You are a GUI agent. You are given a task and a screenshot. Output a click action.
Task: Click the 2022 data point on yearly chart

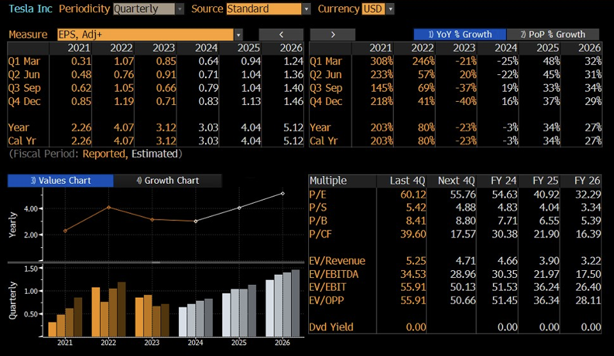point(109,207)
